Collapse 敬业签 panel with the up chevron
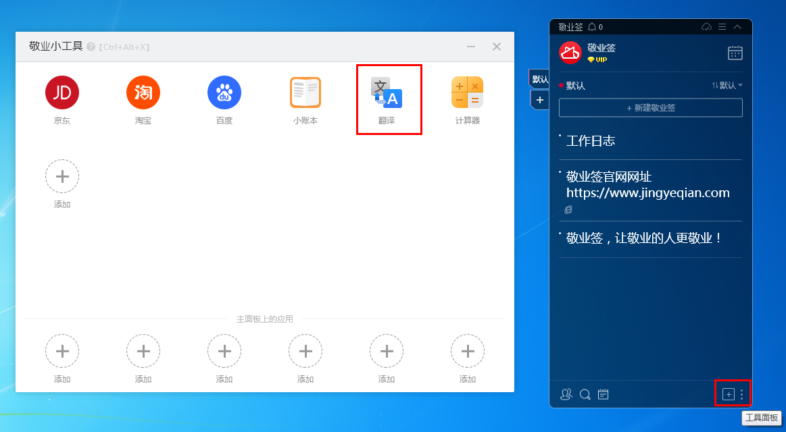The height and width of the screenshot is (432, 786). [x=737, y=27]
